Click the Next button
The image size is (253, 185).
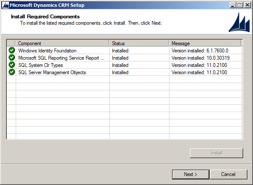tap(190, 174)
